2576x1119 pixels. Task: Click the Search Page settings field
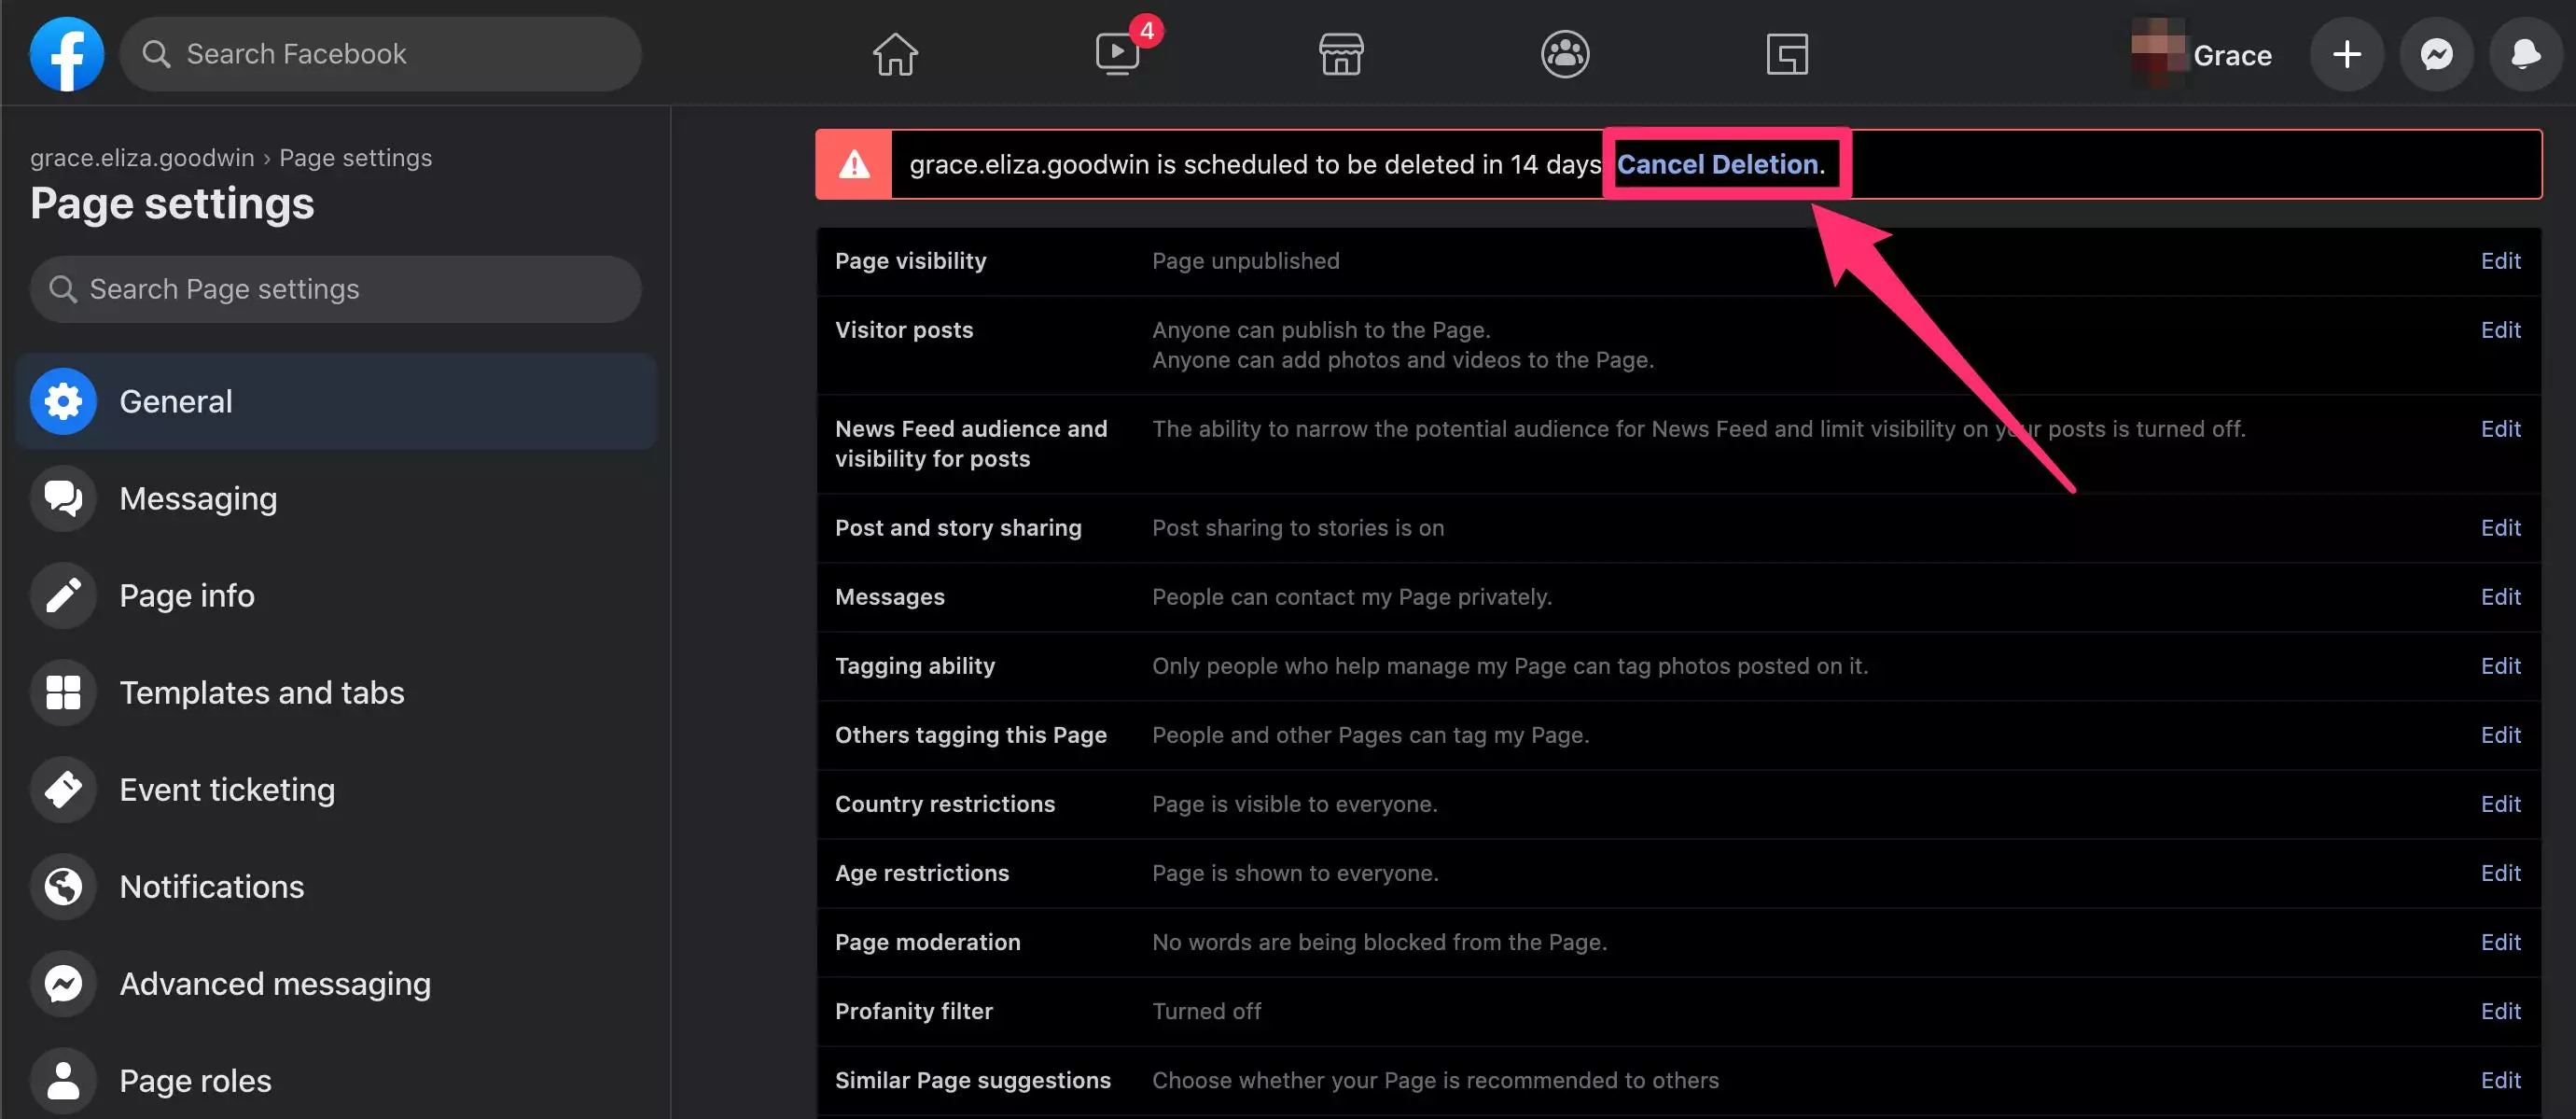(x=336, y=289)
